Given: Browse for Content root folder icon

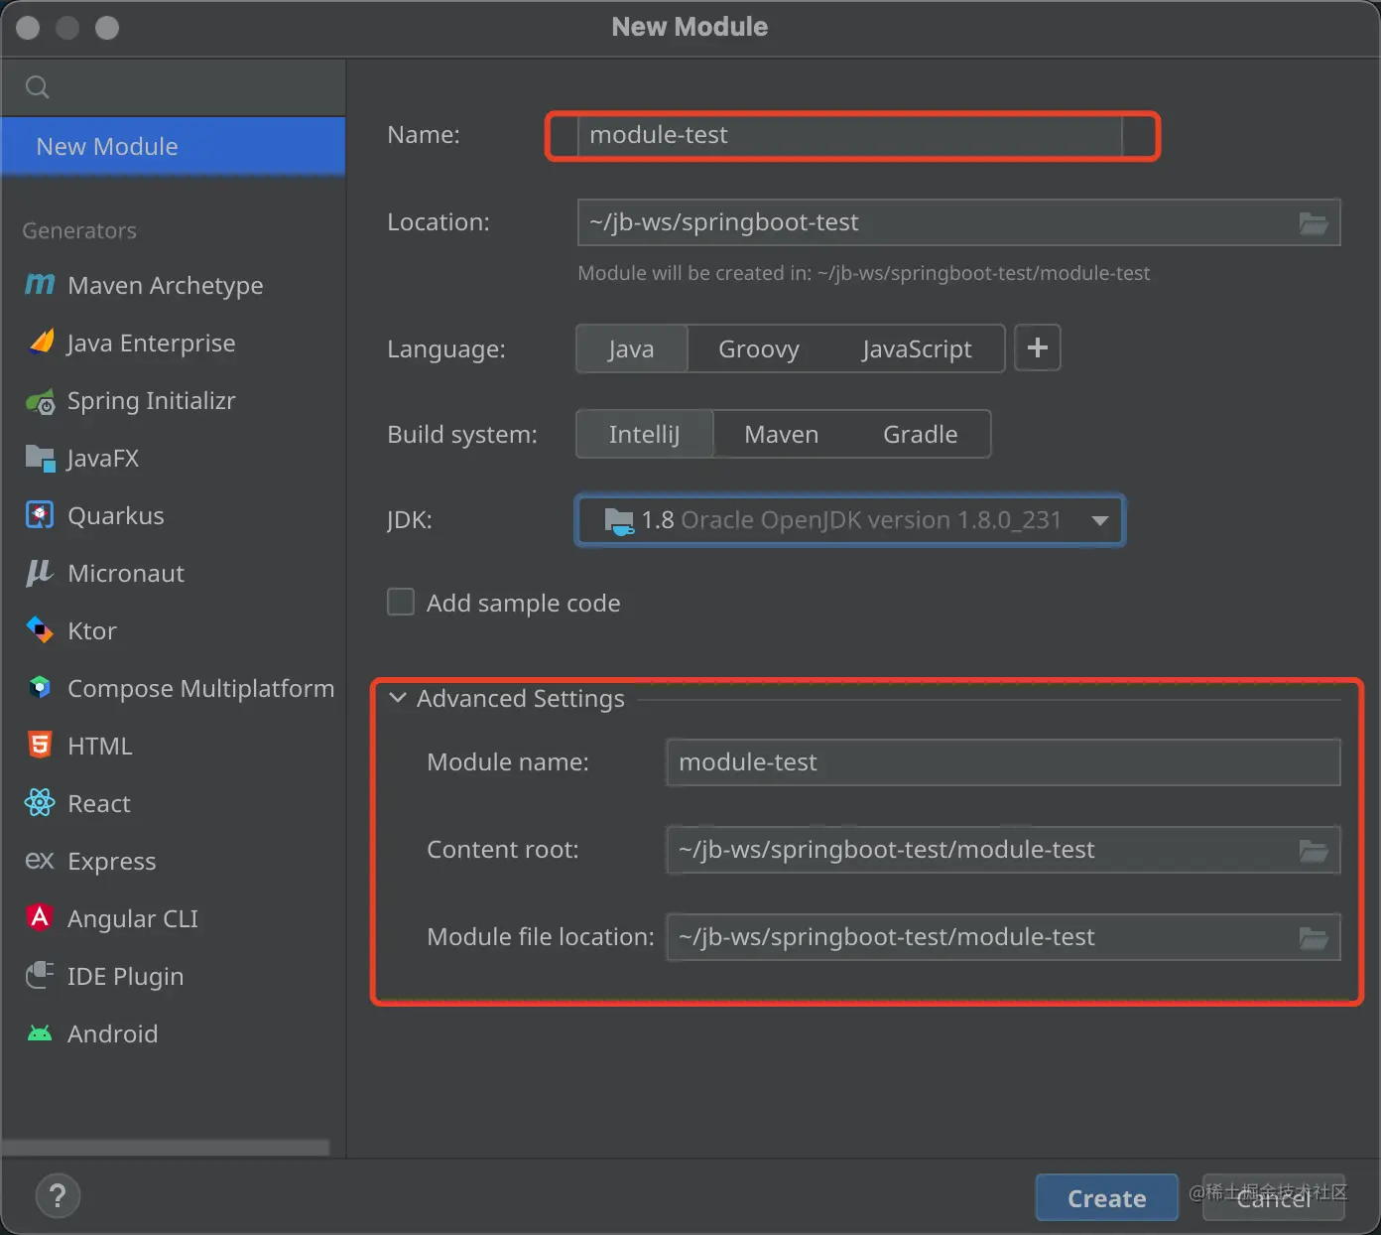Looking at the screenshot, I should pyautogui.click(x=1314, y=850).
